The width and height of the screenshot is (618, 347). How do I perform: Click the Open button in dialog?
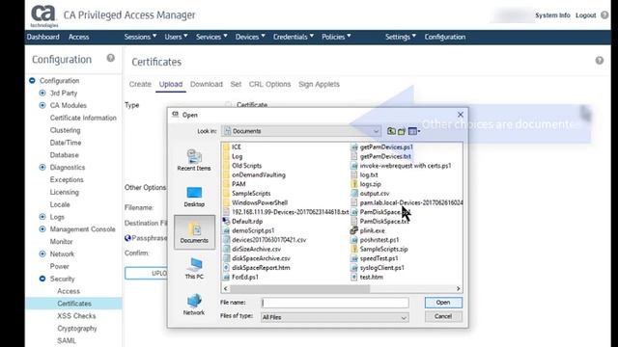(x=443, y=303)
